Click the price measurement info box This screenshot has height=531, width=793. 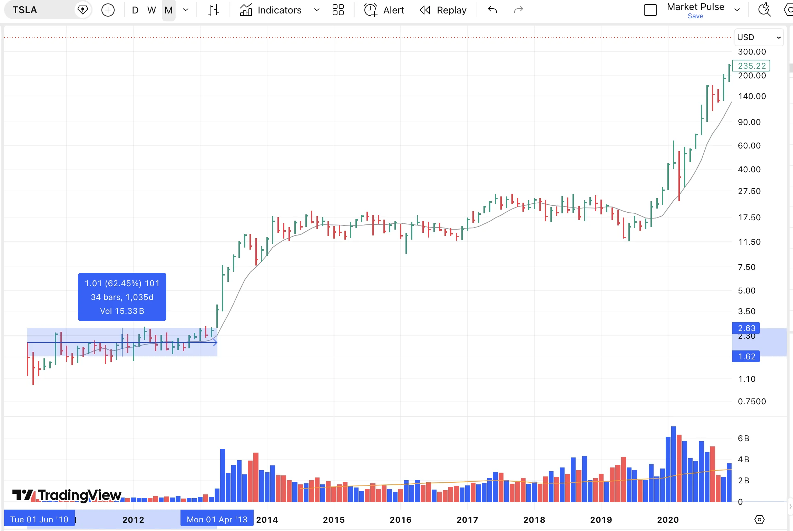122,297
